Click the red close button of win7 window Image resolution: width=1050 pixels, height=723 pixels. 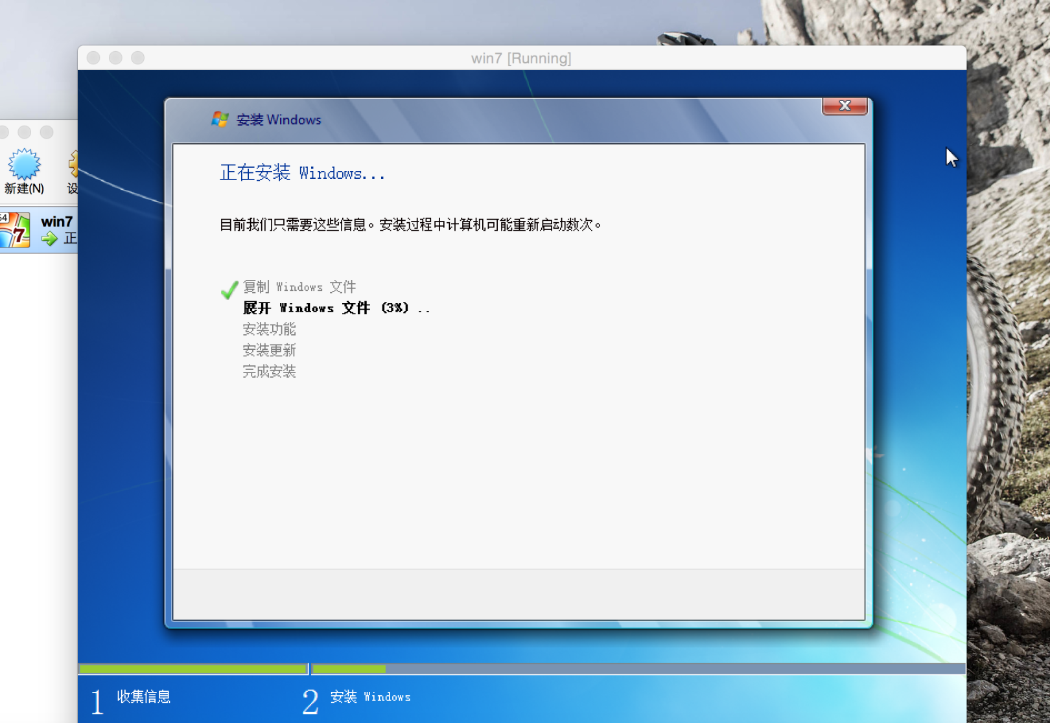(93, 58)
